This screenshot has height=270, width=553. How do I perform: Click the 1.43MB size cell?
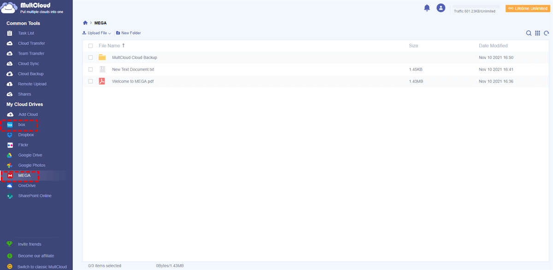click(416, 81)
